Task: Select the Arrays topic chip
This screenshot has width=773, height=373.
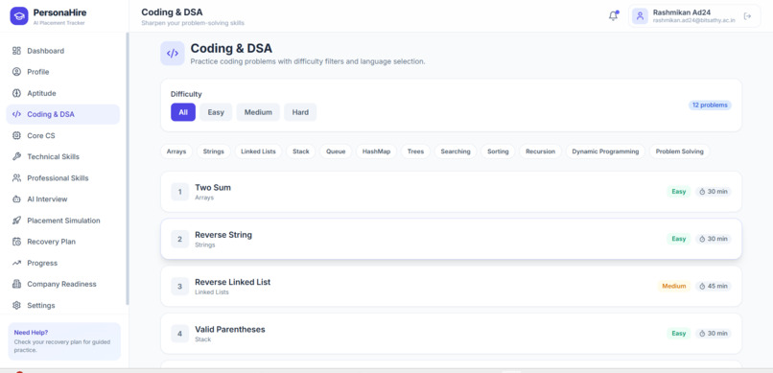Action: [176, 152]
